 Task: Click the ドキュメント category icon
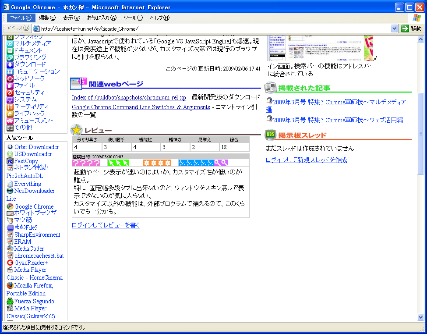point(10,50)
